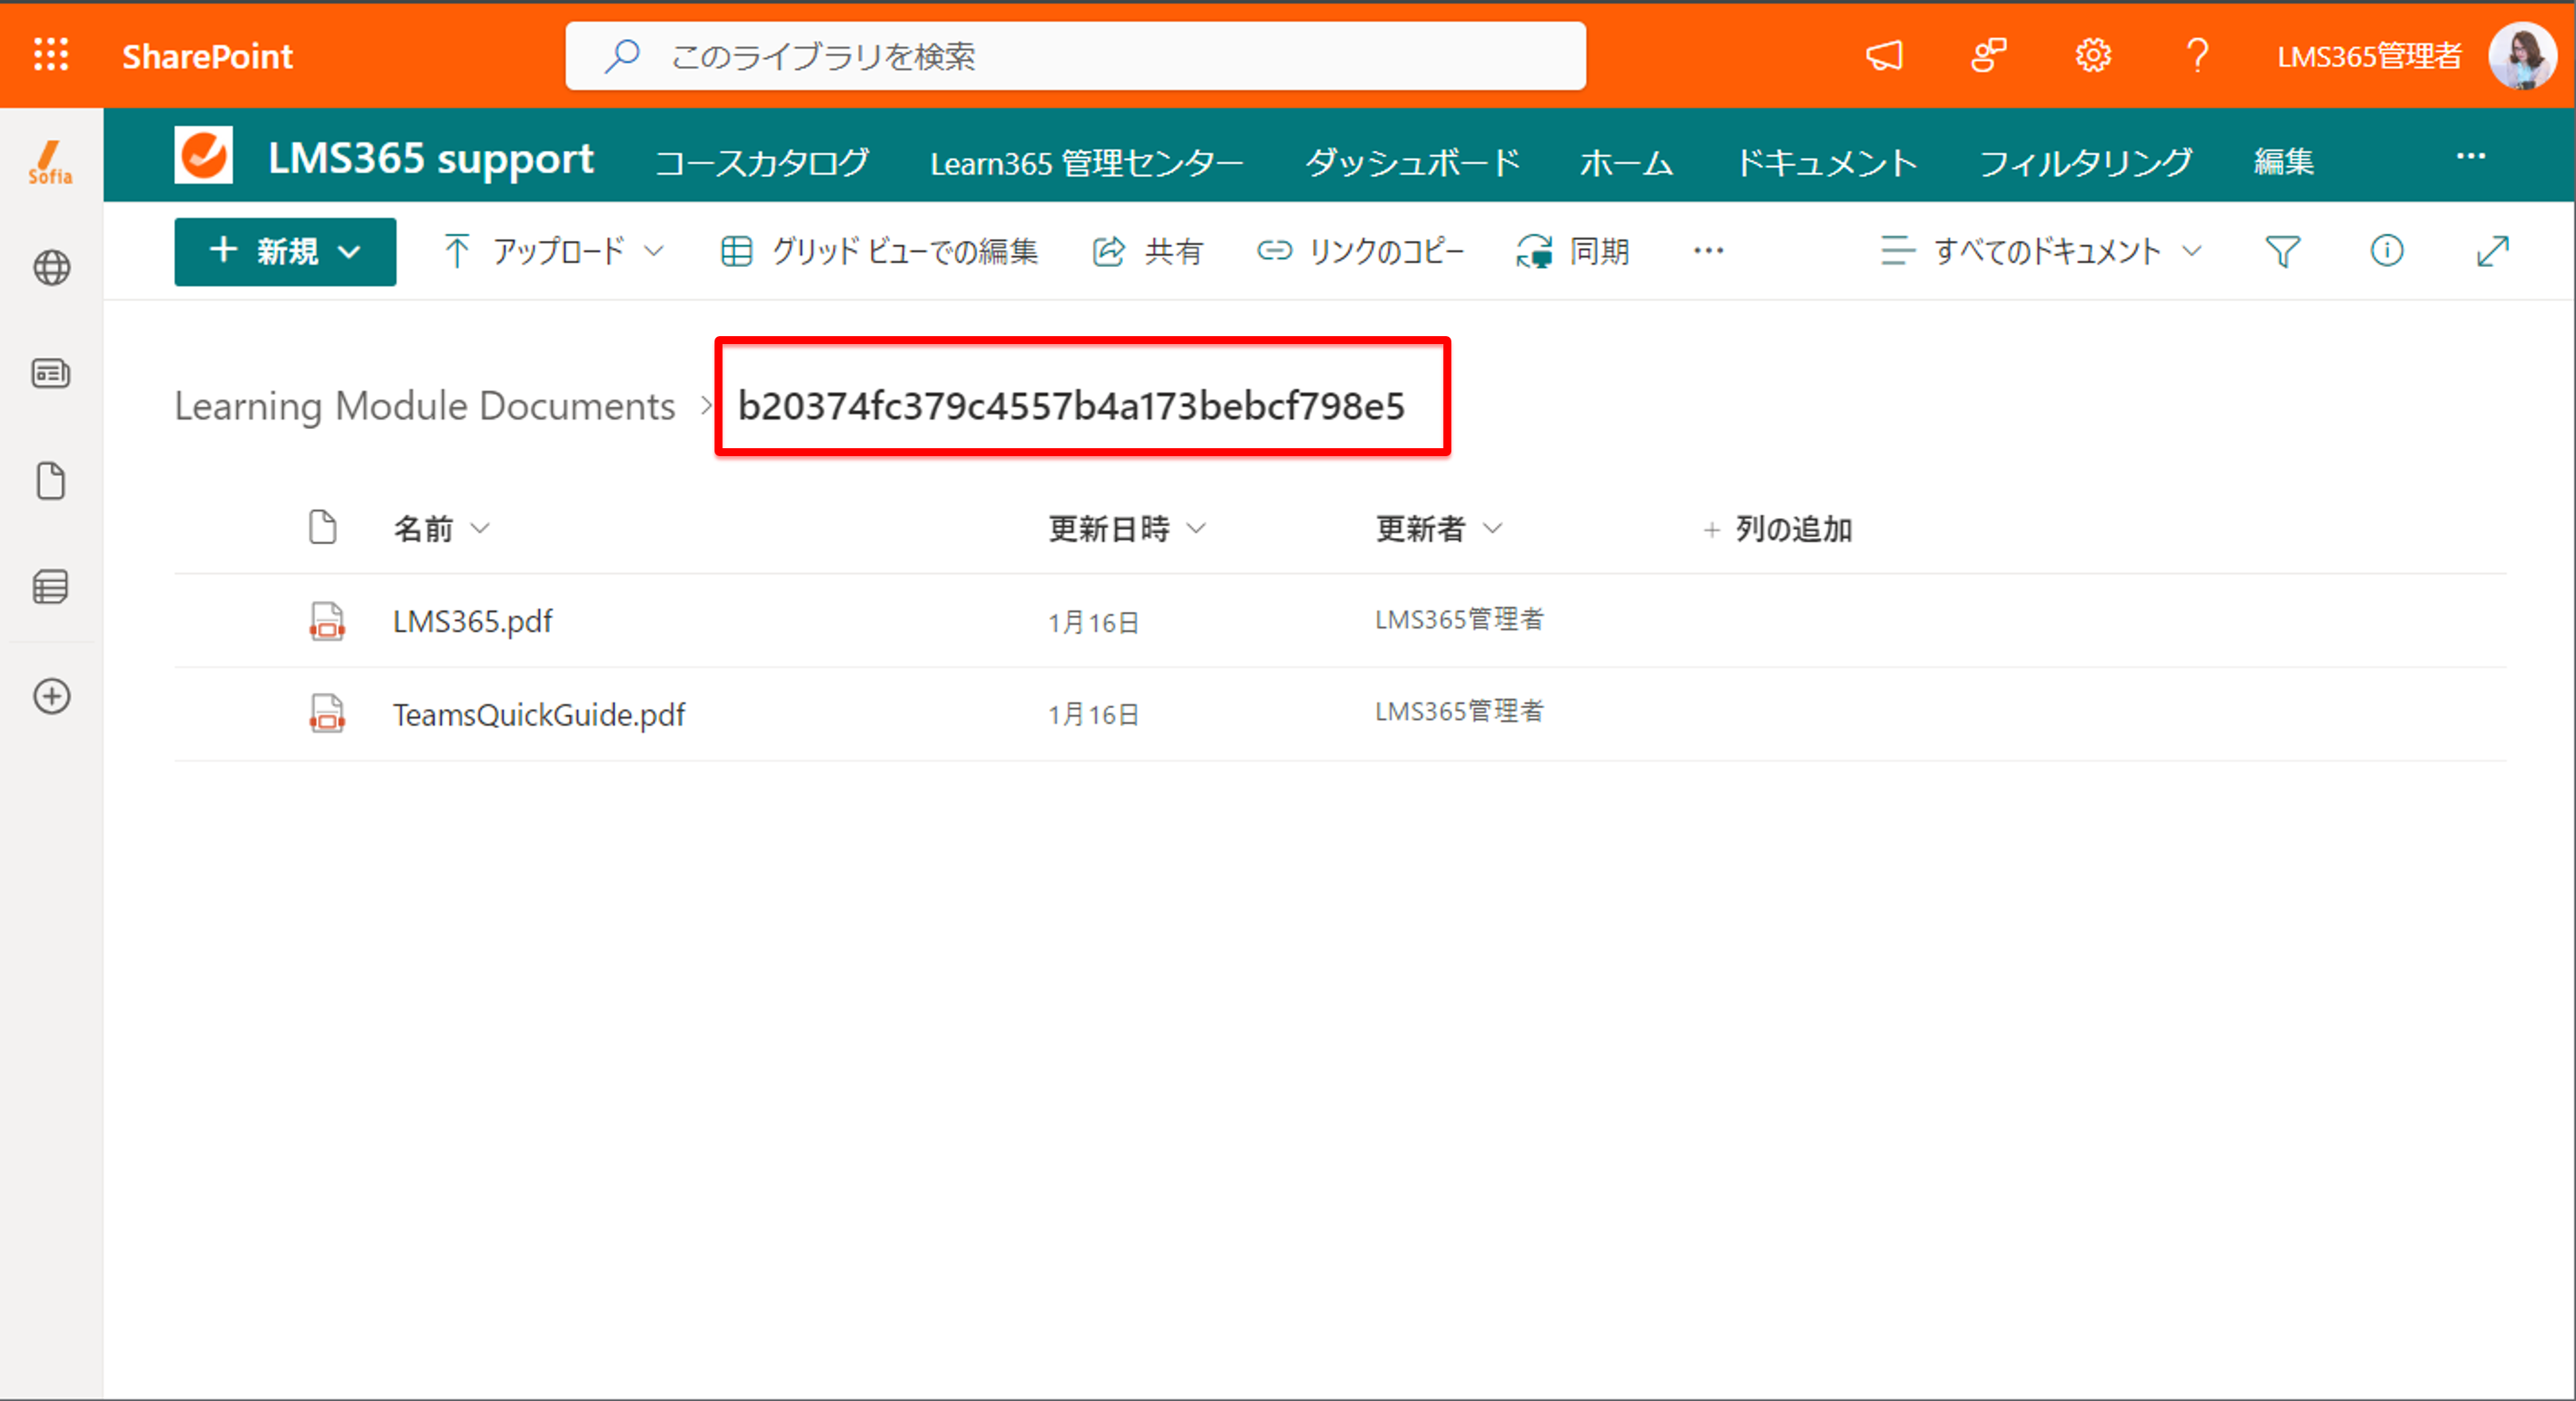Click 1月16日 date in LMS365.pdf row
The width and height of the screenshot is (2576, 1401).
(1094, 622)
